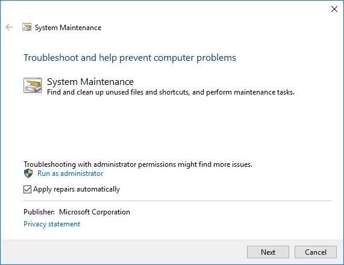Cancel the System Maintenance troubleshooter
Screen dimensions: 344x265
(x=316, y=252)
